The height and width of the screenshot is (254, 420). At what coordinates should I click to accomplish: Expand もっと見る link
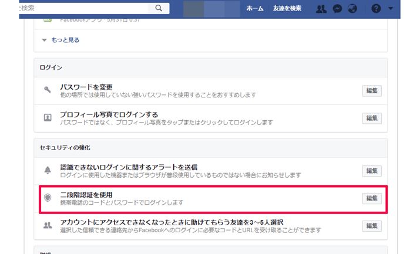65,40
